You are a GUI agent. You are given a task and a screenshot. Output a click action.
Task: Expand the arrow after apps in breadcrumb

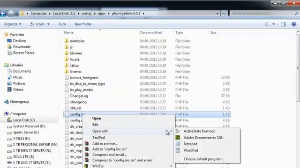[109, 14]
